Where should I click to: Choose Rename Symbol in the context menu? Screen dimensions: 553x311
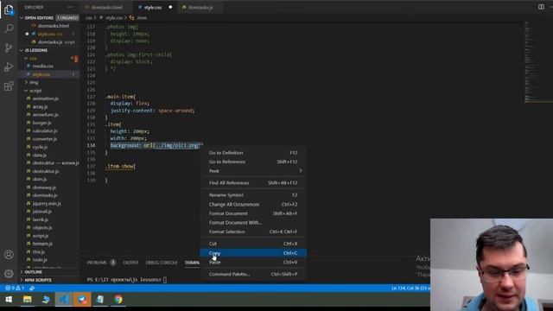click(x=253, y=195)
